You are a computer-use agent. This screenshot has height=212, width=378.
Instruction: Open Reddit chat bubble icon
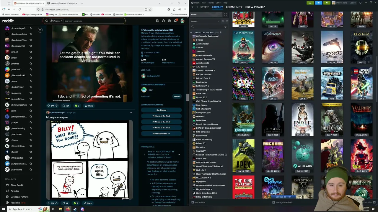click(163, 21)
